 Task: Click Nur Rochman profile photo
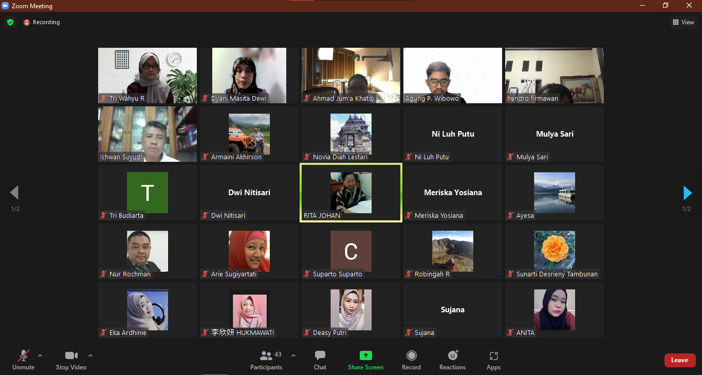(147, 251)
